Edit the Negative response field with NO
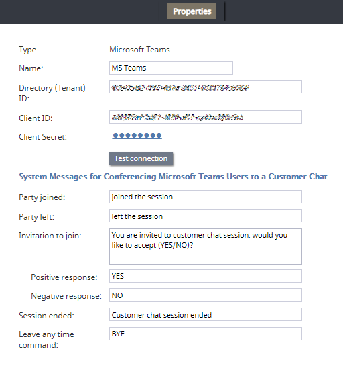The height and width of the screenshot is (368, 343). point(206,295)
